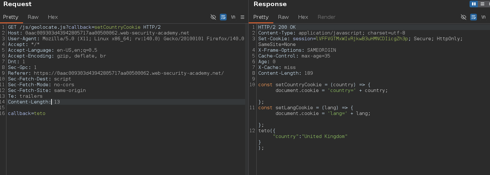
Task: Toggle hidden characters eye icon in Response
Action: (x=463, y=17)
